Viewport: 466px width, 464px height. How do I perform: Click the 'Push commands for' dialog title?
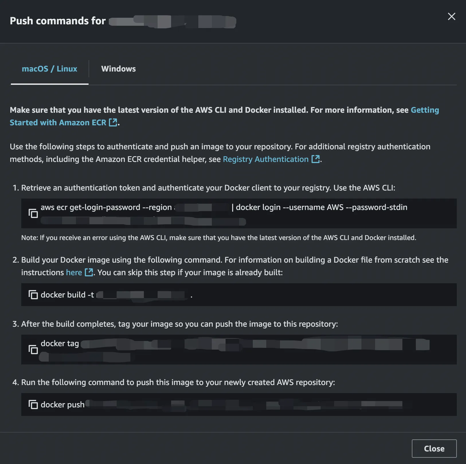pyautogui.click(x=58, y=21)
